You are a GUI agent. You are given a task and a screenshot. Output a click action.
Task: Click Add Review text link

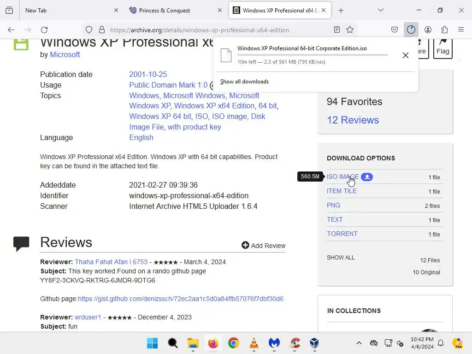pos(268,246)
